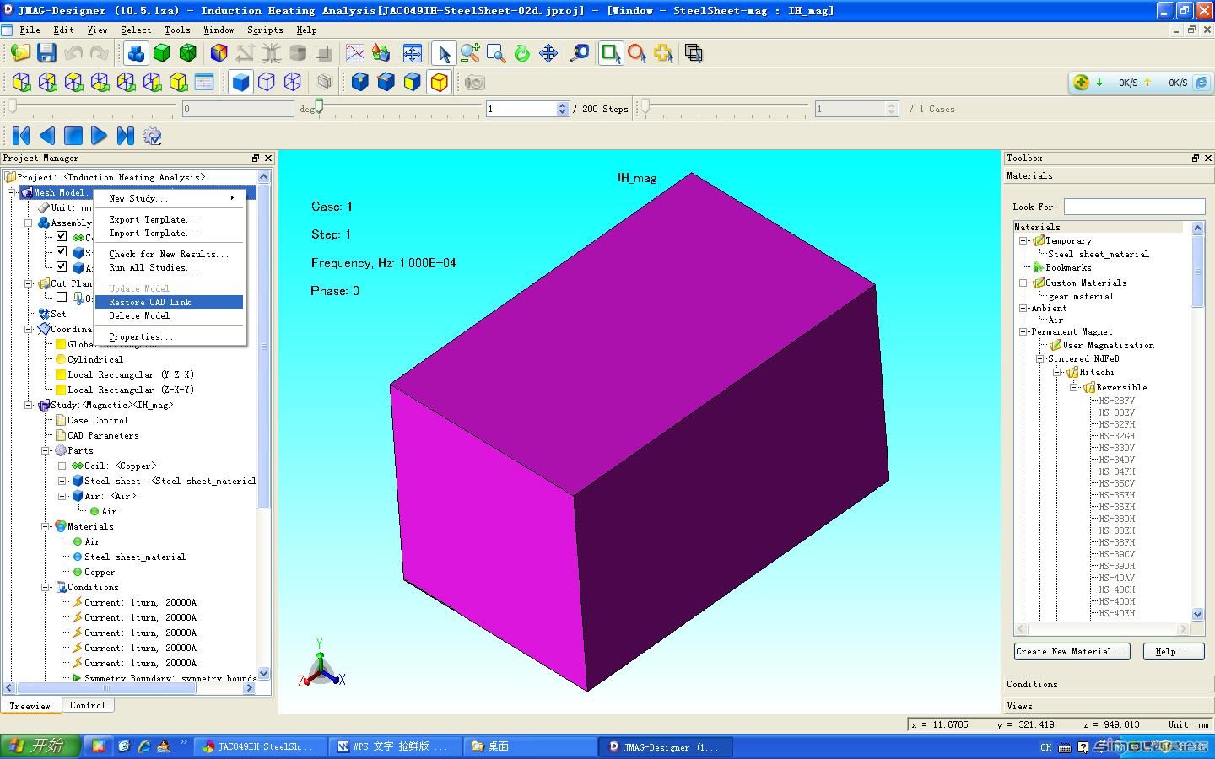Click the blue pan move arrows icon
1215x759 pixels.
pos(548,53)
